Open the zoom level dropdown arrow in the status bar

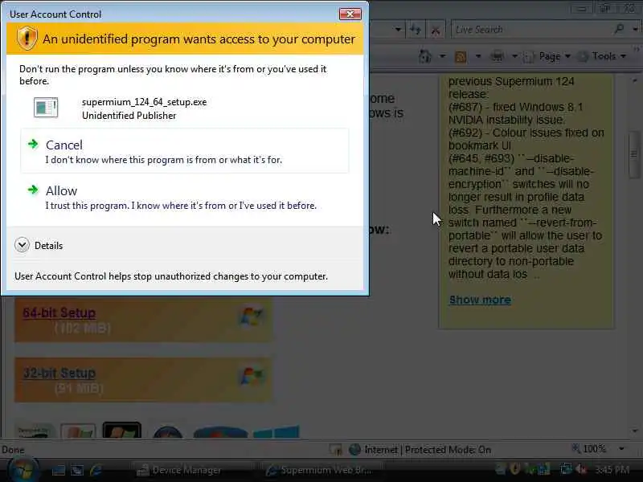point(621,449)
